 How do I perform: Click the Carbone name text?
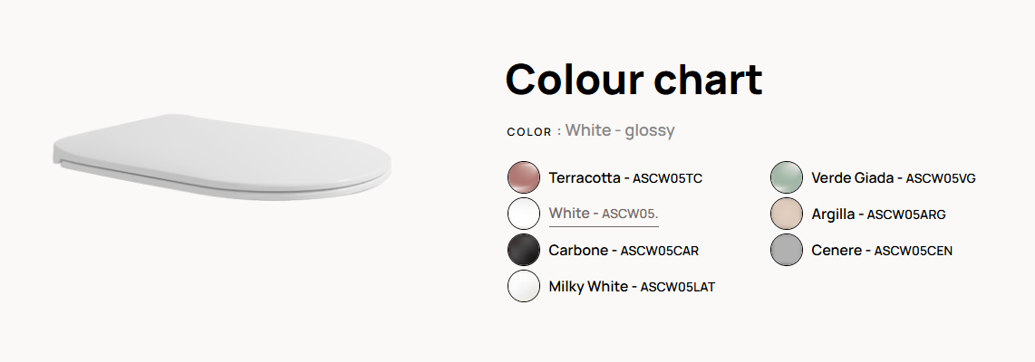pyautogui.click(x=578, y=250)
